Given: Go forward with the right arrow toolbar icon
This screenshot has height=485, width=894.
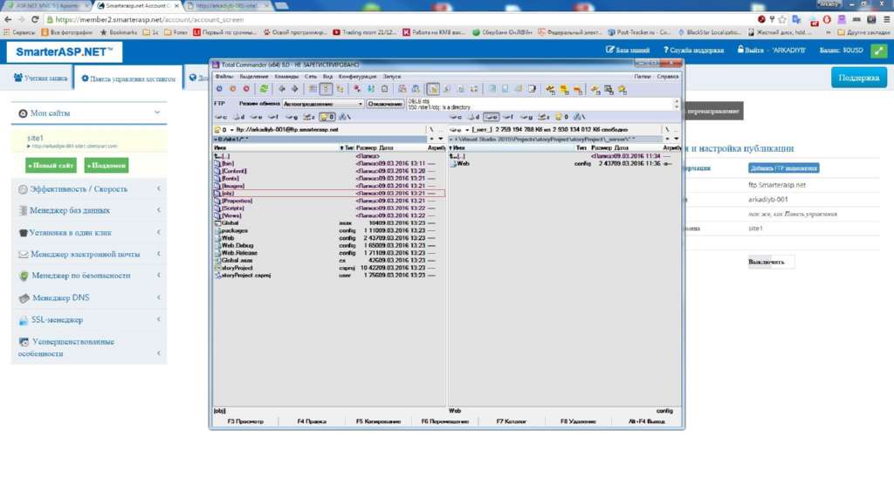Looking at the screenshot, I should click(x=295, y=90).
